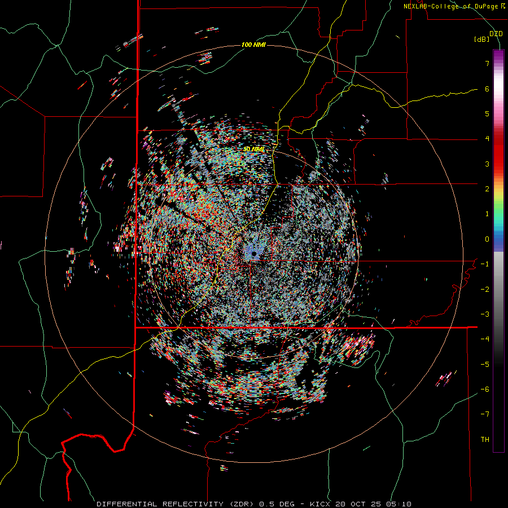Click the 0 dB tick label on scale
The image size is (508, 508).
pyautogui.click(x=487, y=239)
